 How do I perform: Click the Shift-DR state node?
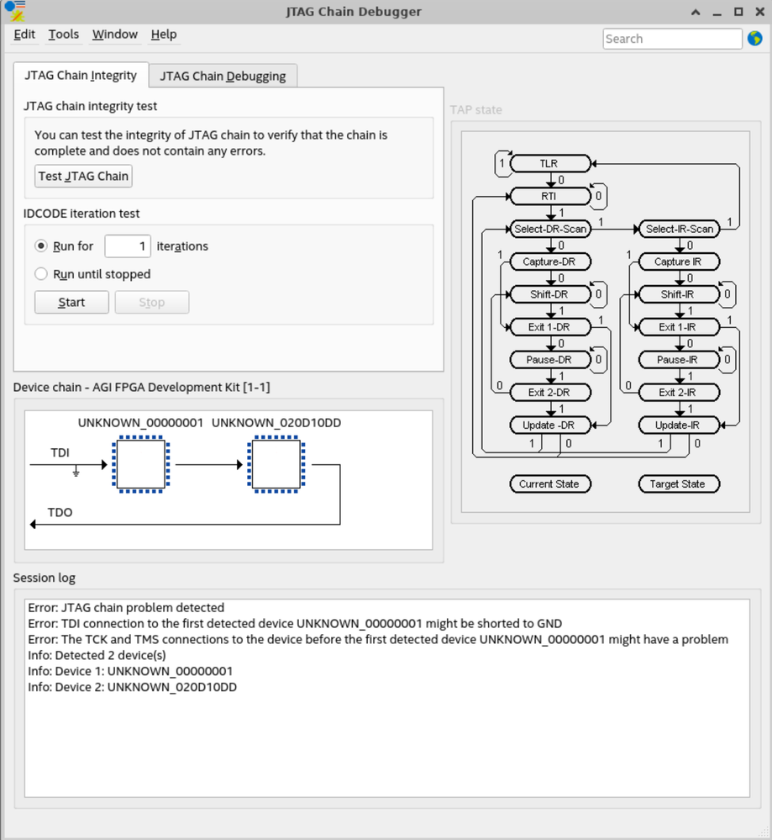coord(550,294)
